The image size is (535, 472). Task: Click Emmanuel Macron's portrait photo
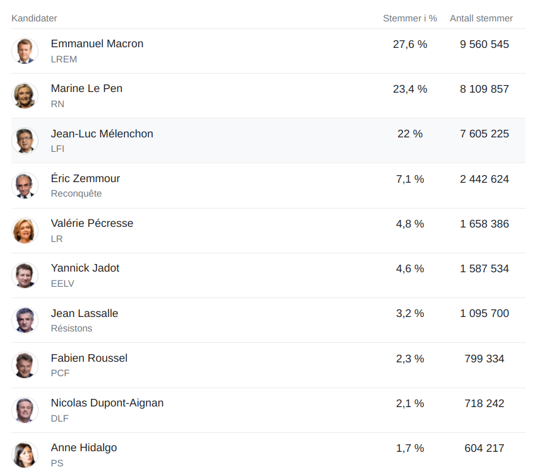[25, 51]
